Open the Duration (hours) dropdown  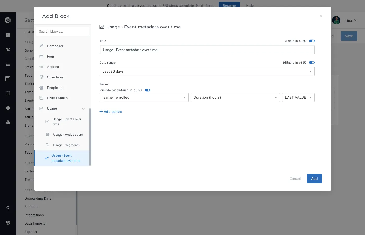coord(235,97)
